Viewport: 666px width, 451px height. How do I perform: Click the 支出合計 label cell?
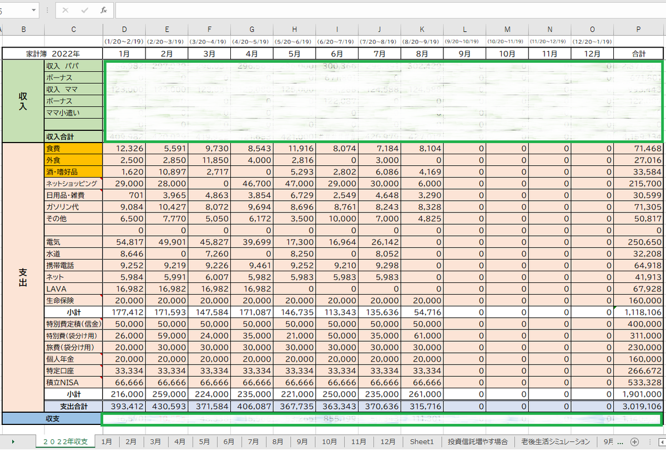pos(74,406)
